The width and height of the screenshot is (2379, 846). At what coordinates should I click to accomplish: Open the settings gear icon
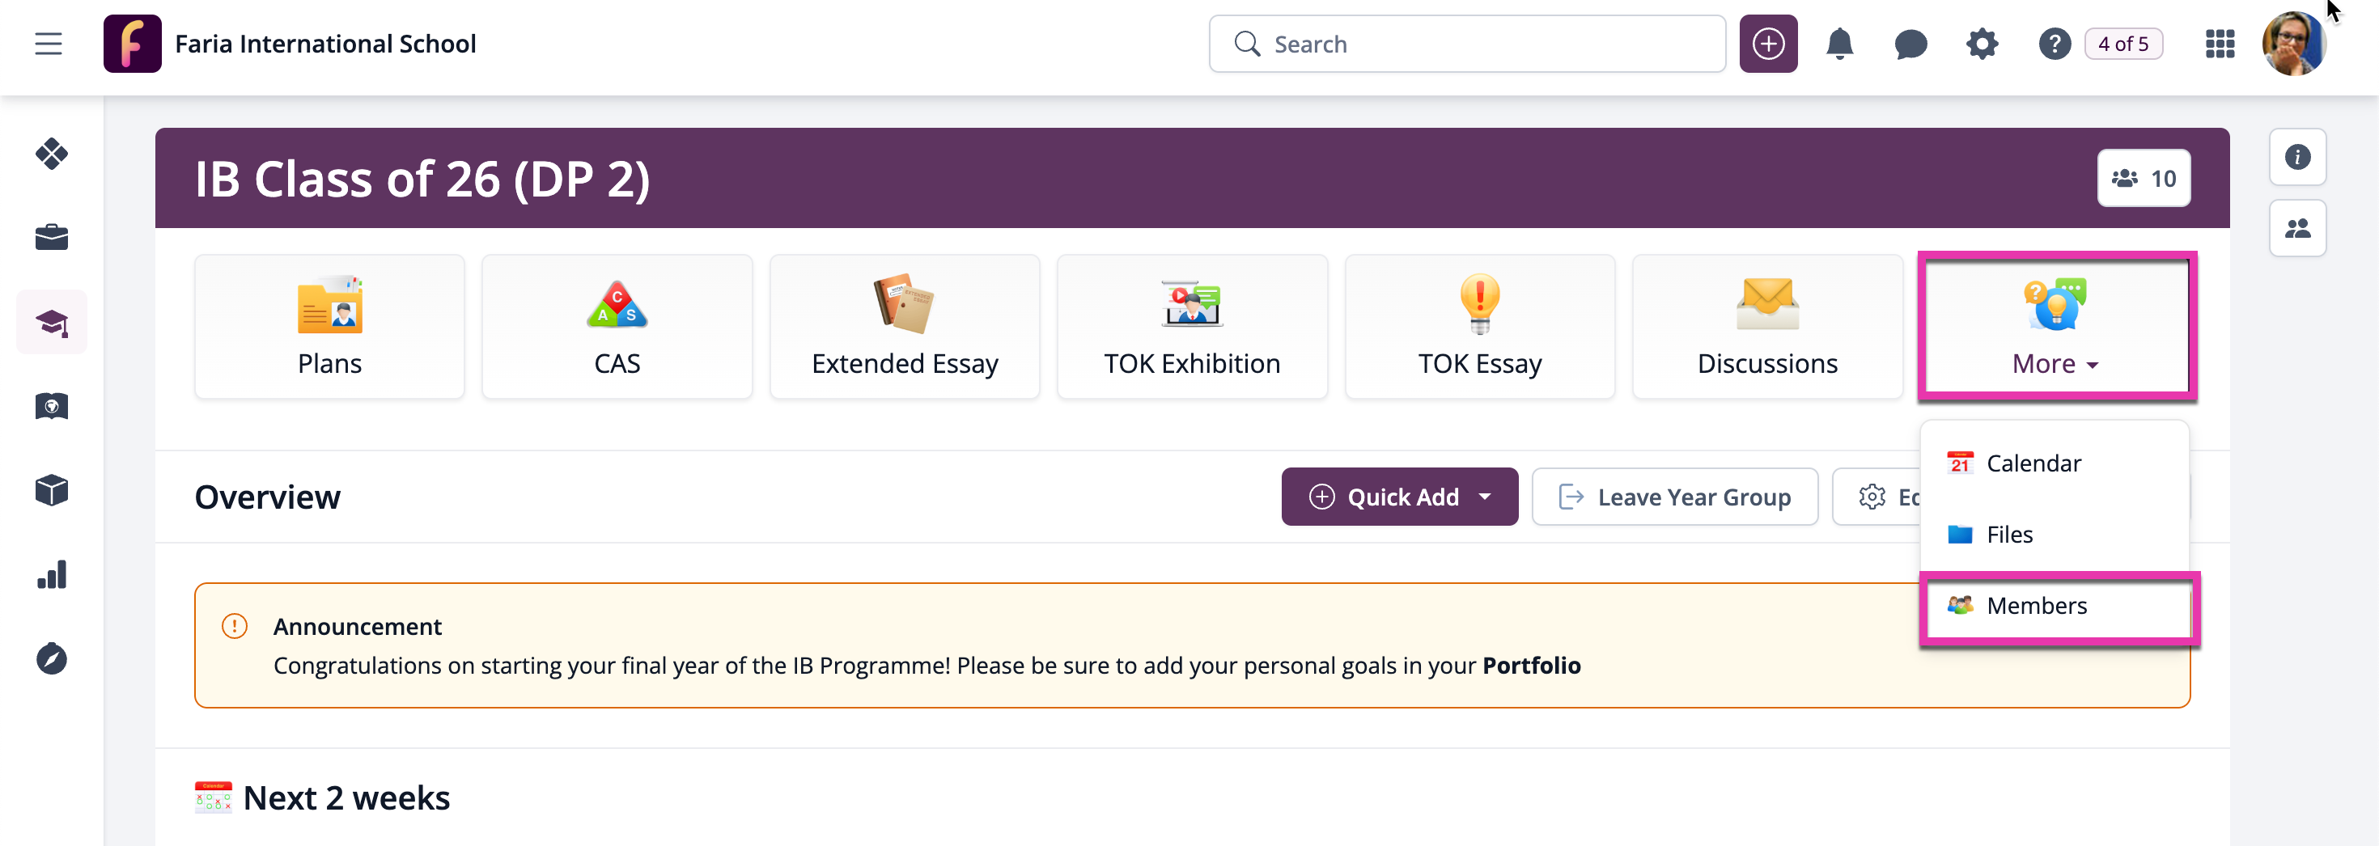(x=1982, y=44)
